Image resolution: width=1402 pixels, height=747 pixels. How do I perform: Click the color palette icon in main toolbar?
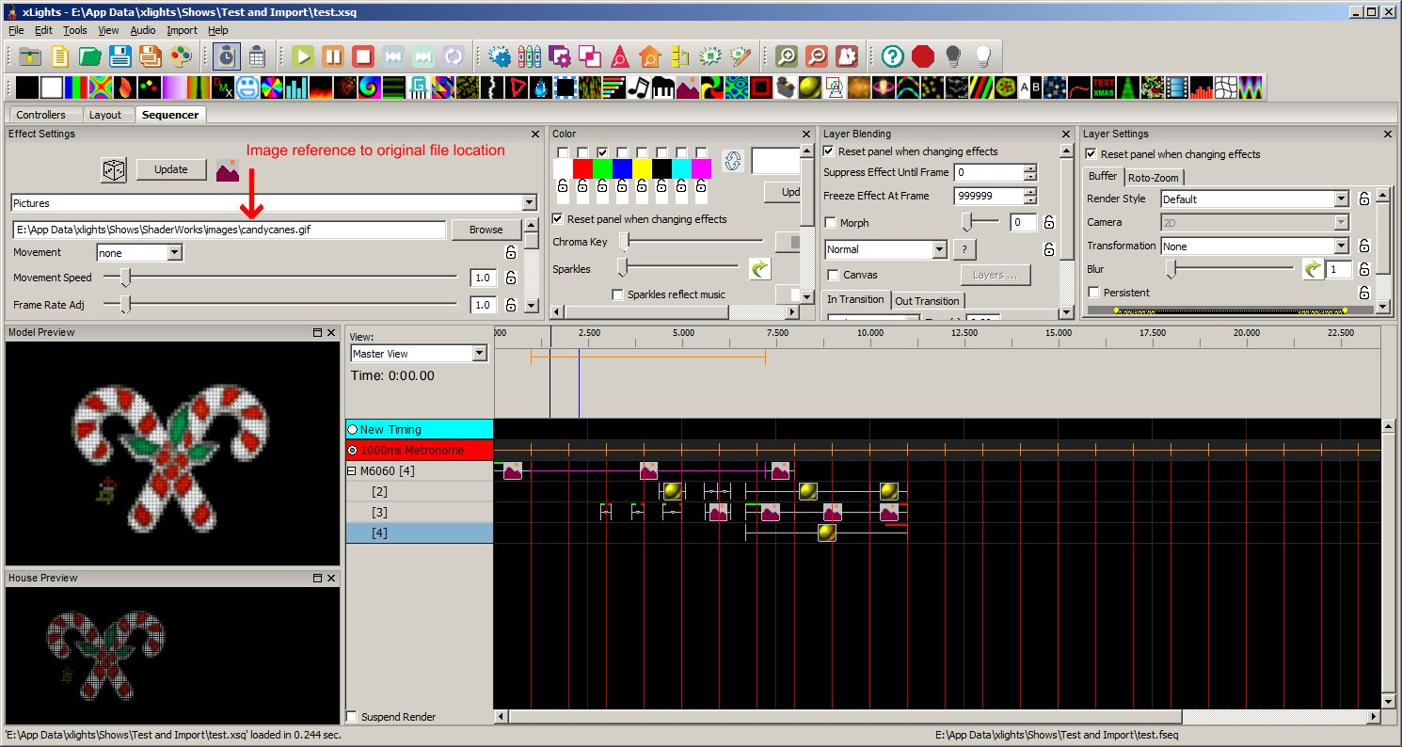pyautogui.click(x=180, y=56)
